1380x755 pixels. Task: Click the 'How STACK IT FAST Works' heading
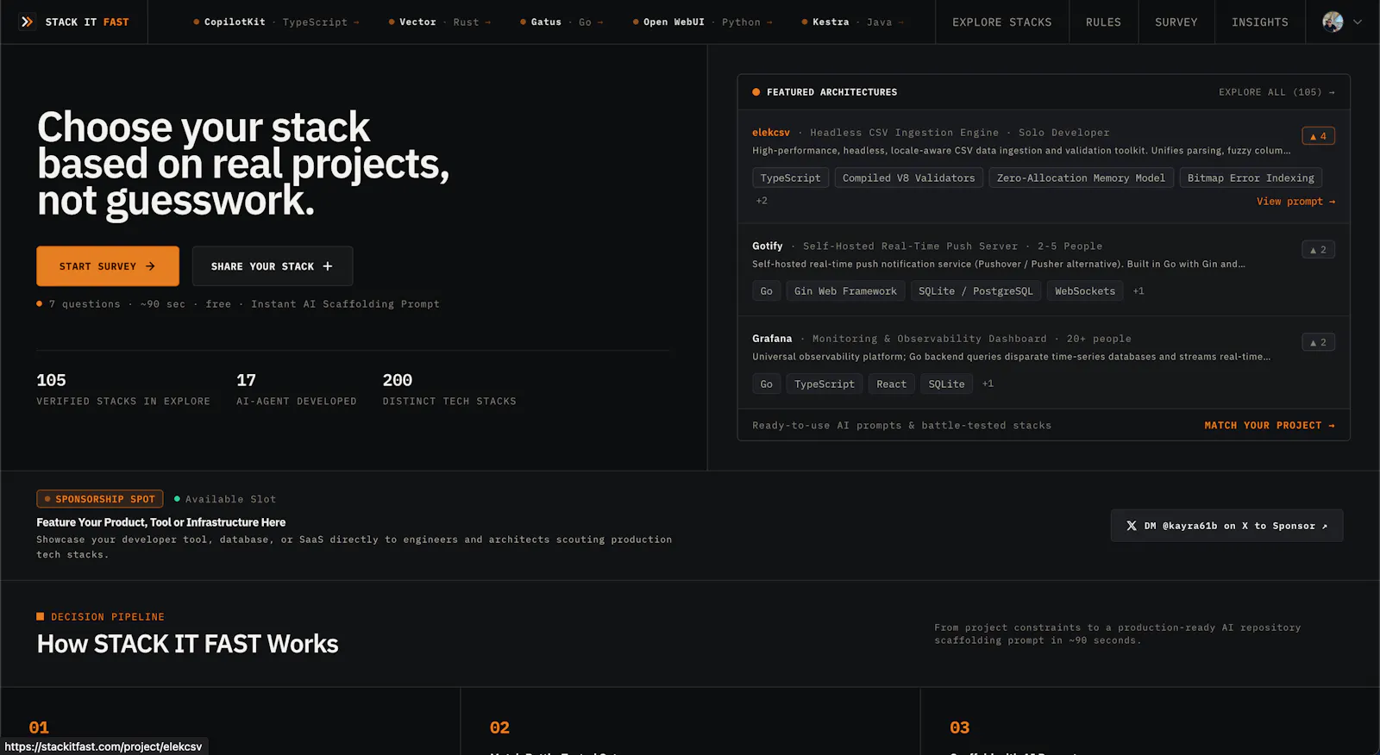tap(188, 645)
